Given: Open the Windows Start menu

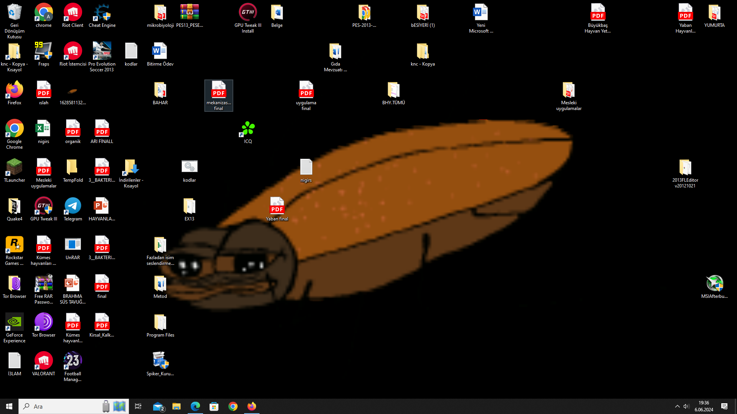Looking at the screenshot, I should point(9,406).
